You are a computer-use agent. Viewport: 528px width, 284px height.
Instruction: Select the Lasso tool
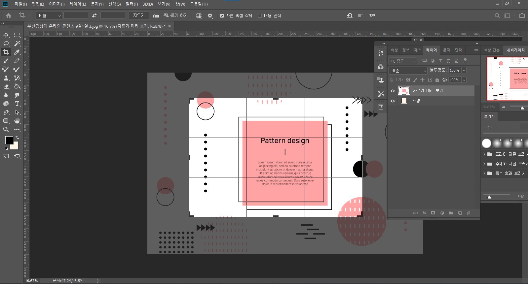pos(6,44)
